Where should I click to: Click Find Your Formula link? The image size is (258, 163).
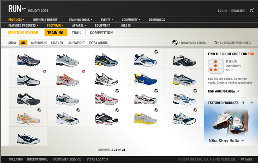pos(221,92)
